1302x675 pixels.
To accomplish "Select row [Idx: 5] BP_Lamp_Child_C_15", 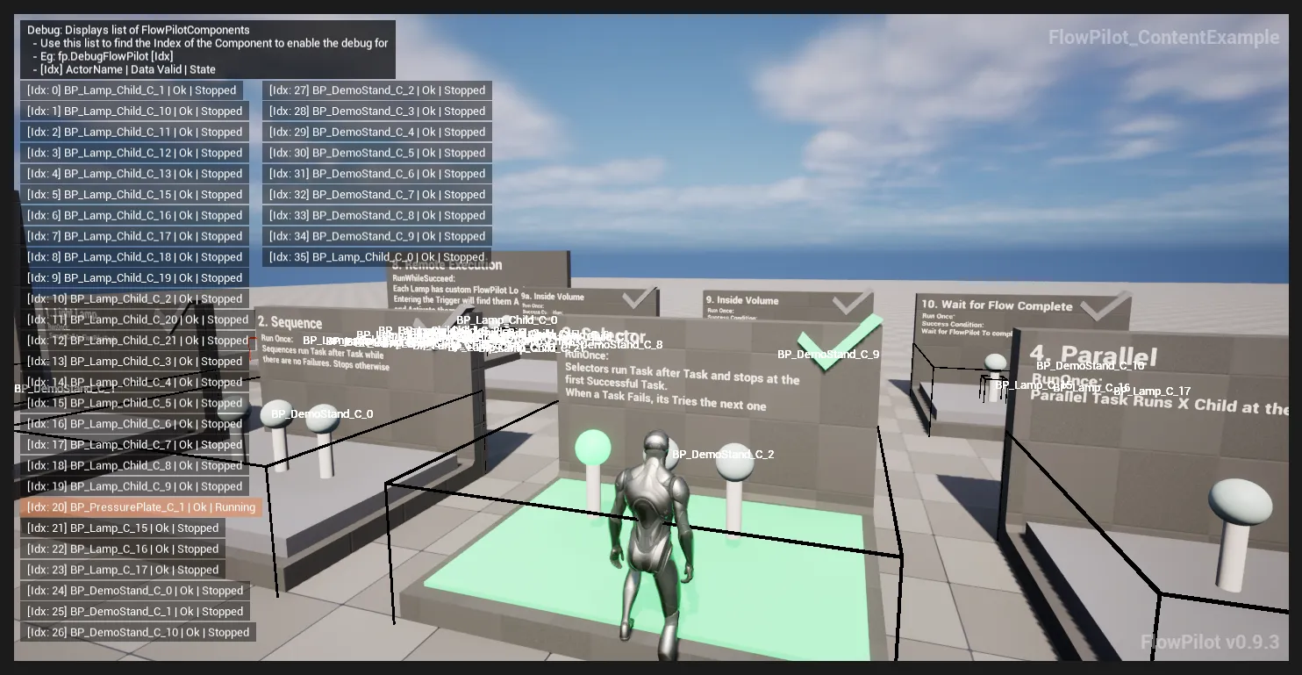I will pos(134,195).
